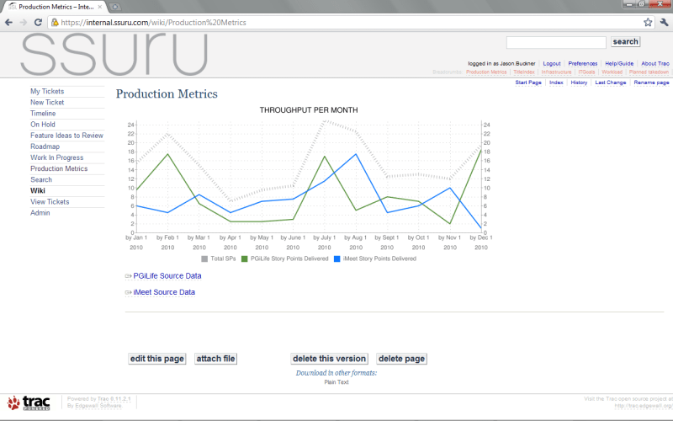Log out via the Logout link

point(552,64)
